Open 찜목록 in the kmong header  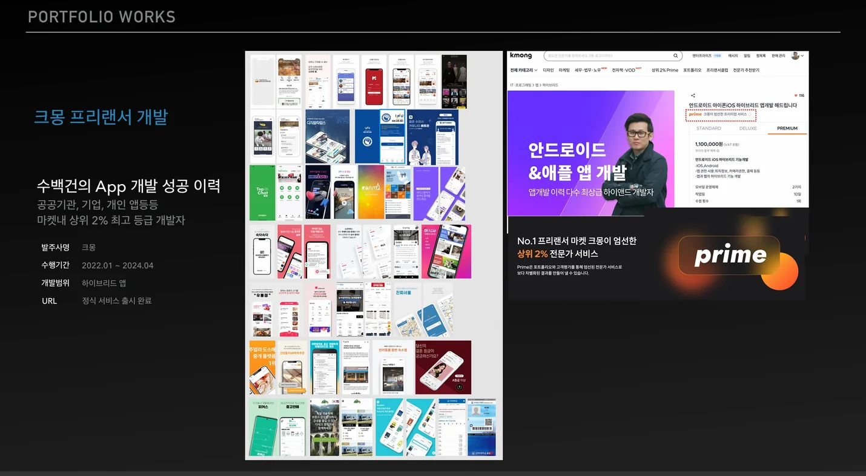tap(761, 56)
